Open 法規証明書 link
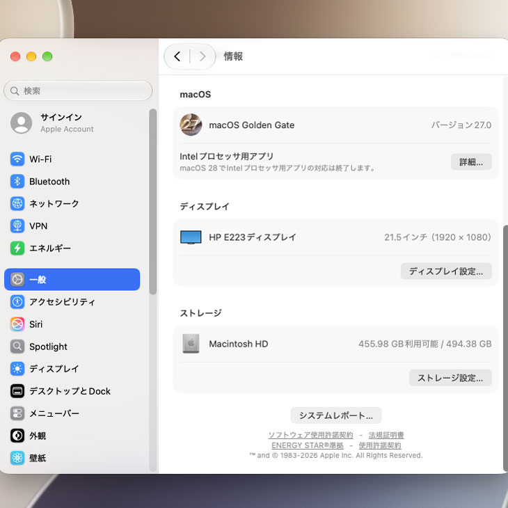 click(x=386, y=435)
